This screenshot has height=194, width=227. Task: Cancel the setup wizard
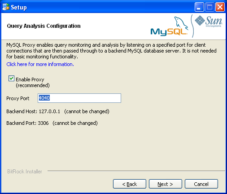point(201,184)
